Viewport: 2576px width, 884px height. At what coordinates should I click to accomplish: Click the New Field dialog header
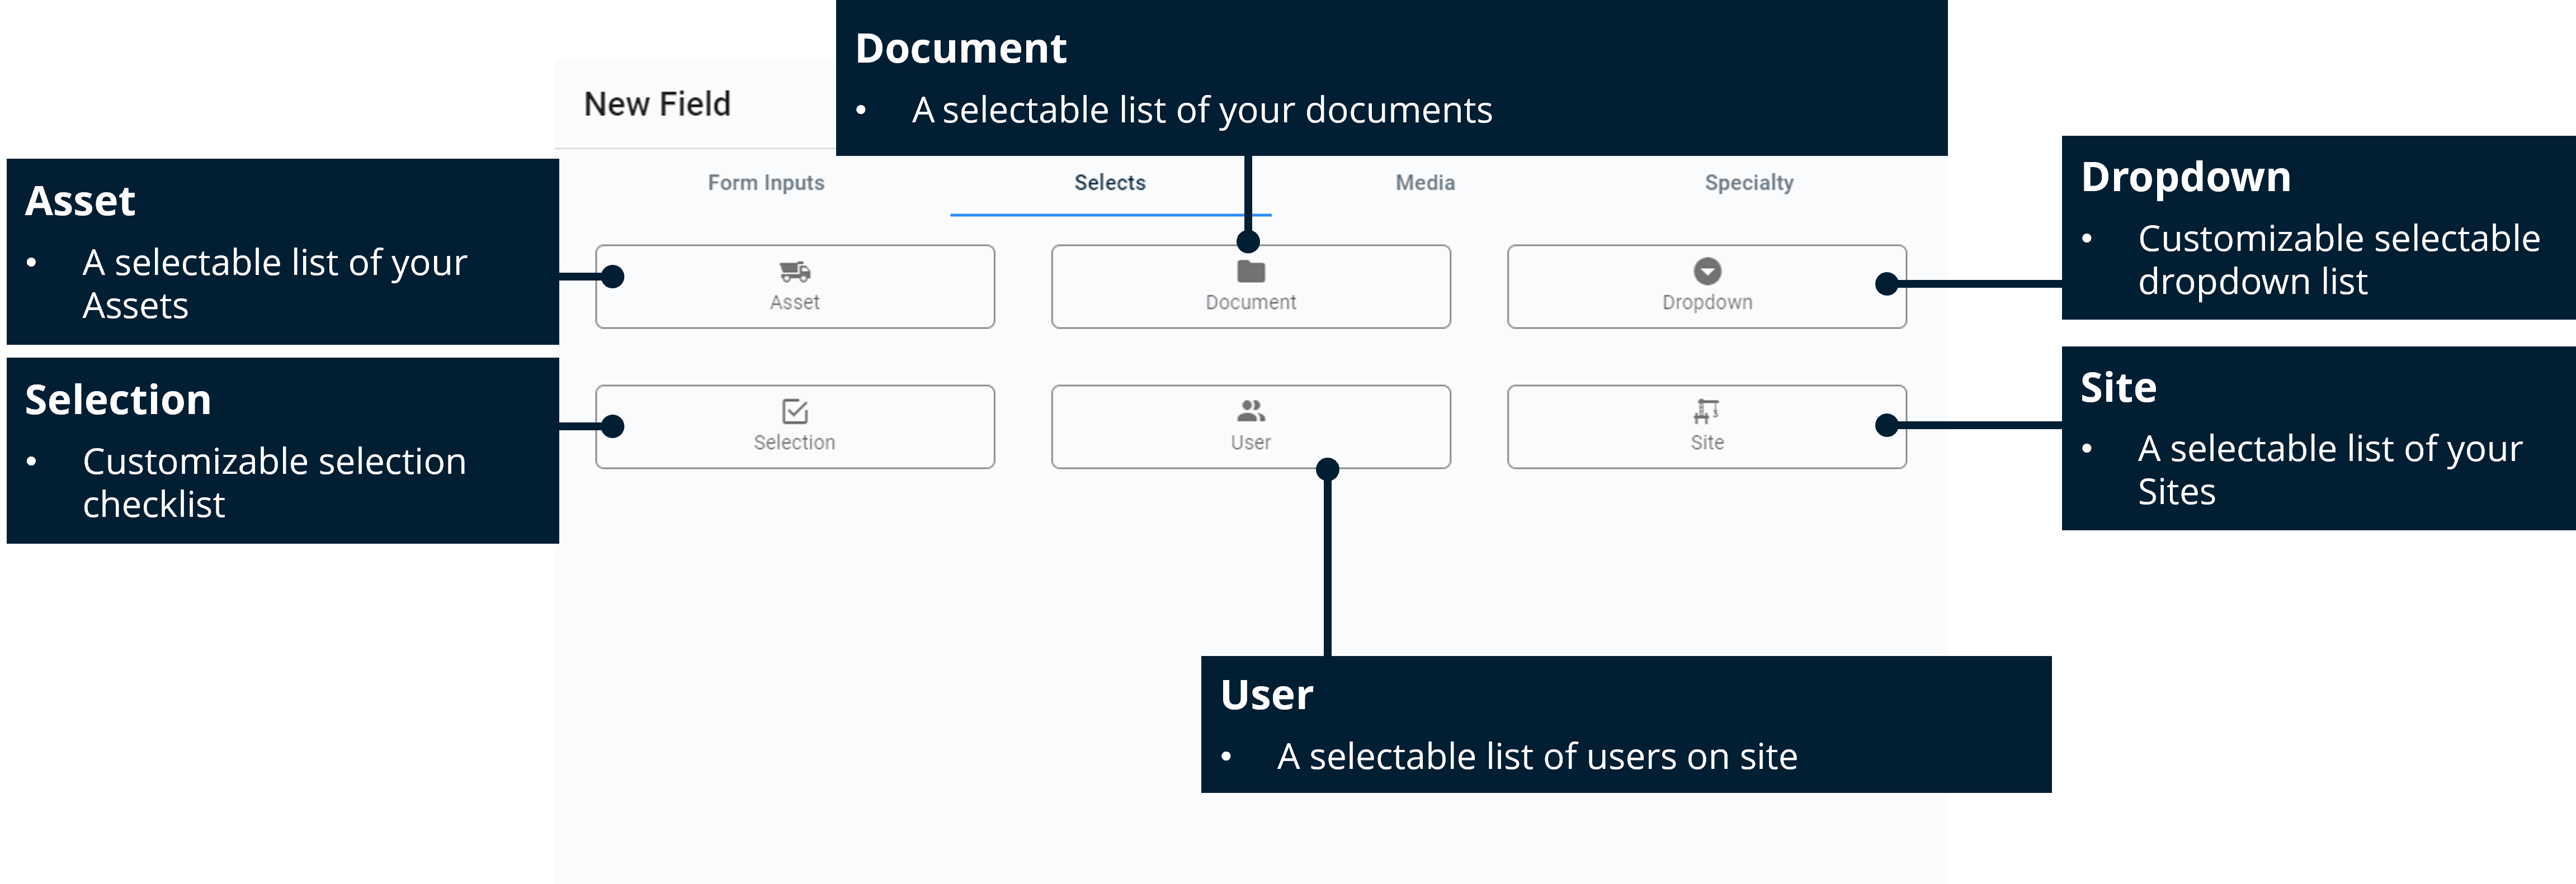656,103
